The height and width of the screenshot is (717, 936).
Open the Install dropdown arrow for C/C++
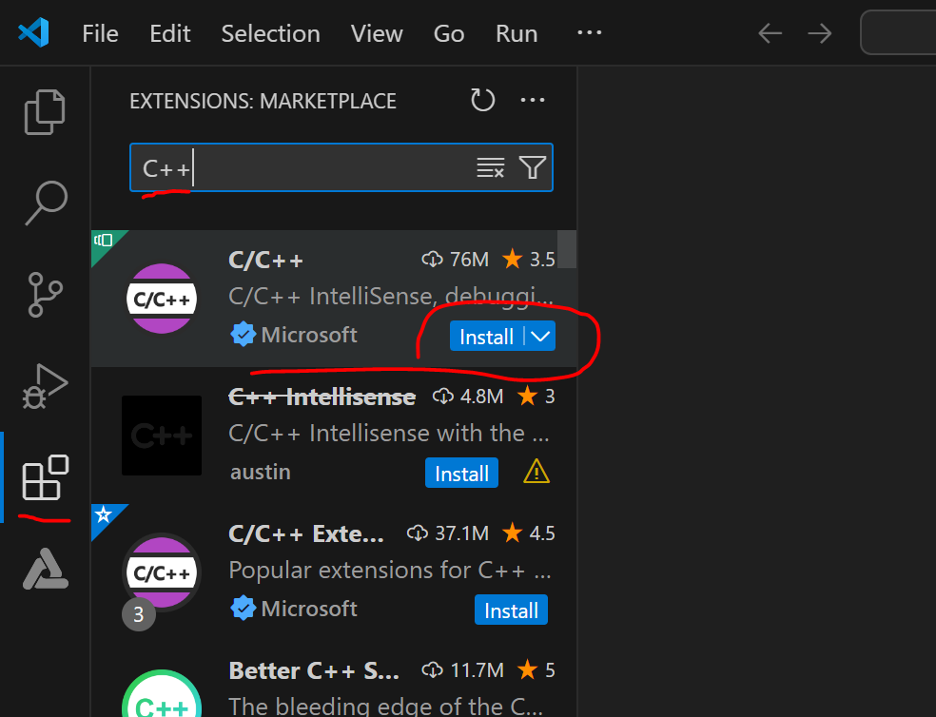coord(539,337)
